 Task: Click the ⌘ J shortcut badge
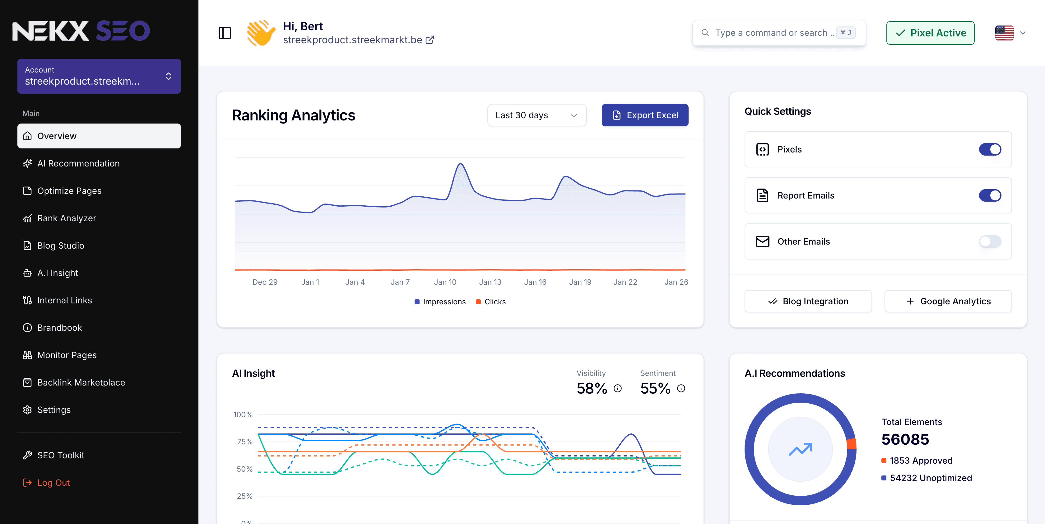point(846,32)
